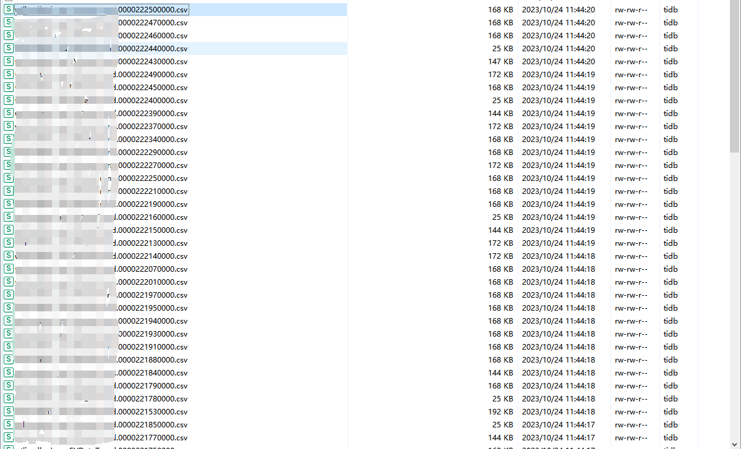
Task: Highlight the file name ending 0000221840000.csv
Action: tap(152, 372)
